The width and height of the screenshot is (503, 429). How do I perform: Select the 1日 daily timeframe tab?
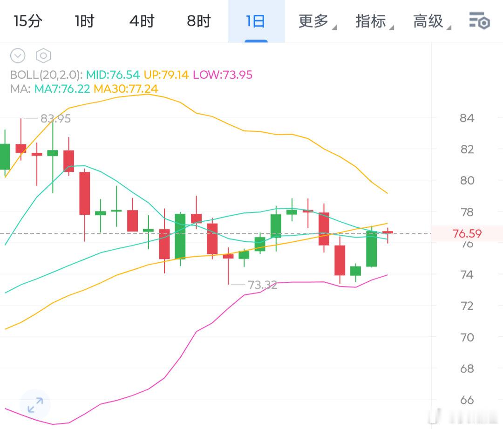(256, 21)
